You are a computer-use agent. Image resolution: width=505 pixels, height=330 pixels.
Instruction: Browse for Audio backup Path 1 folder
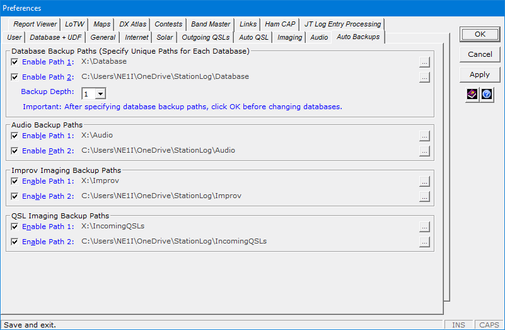424,136
